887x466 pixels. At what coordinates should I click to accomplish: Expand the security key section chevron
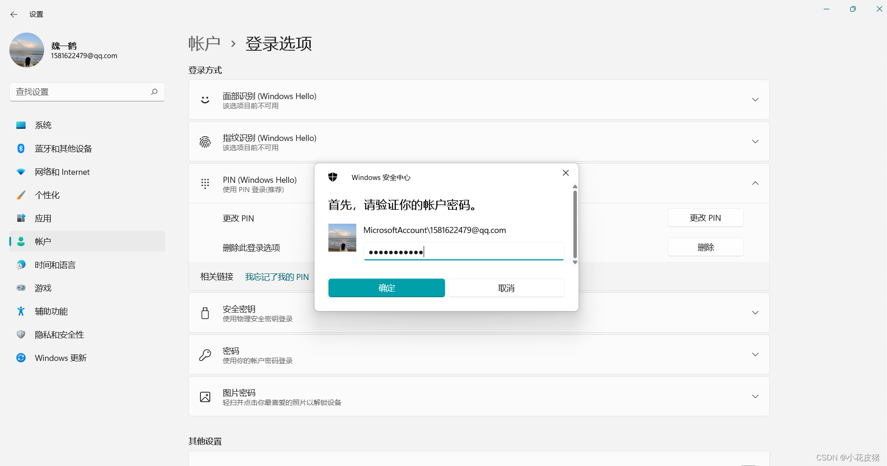[755, 313]
